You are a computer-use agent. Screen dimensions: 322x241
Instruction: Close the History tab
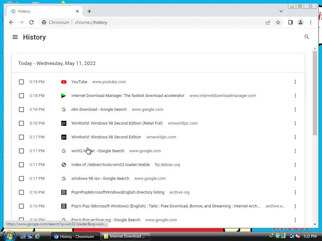coord(77,11)
